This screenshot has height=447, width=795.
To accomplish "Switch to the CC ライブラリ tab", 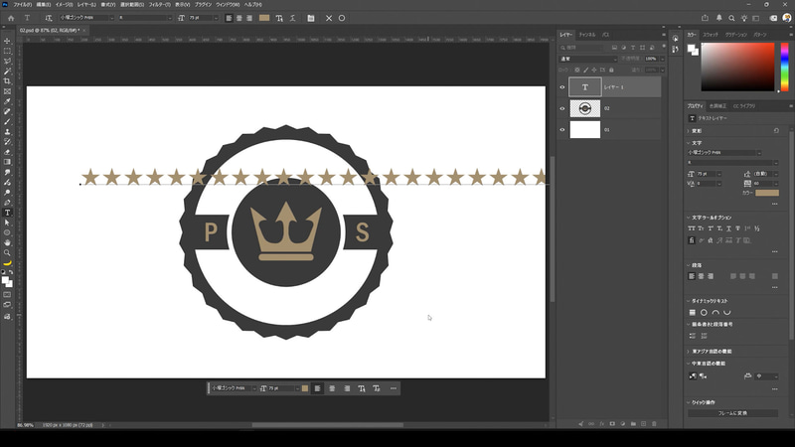I will pyautogui.click(x=744, y=106).
